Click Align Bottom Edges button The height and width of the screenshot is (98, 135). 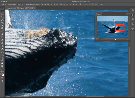point(48,4)
